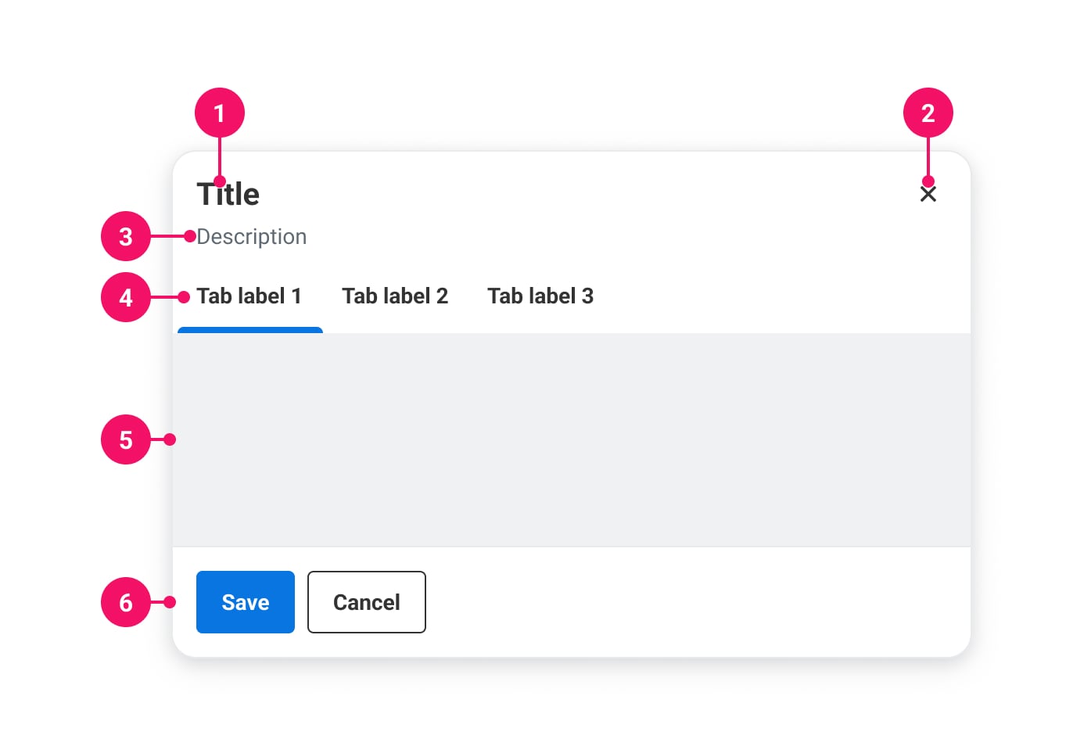
Task: Open the Tab label 2 tab
Action: pos(394,296)
